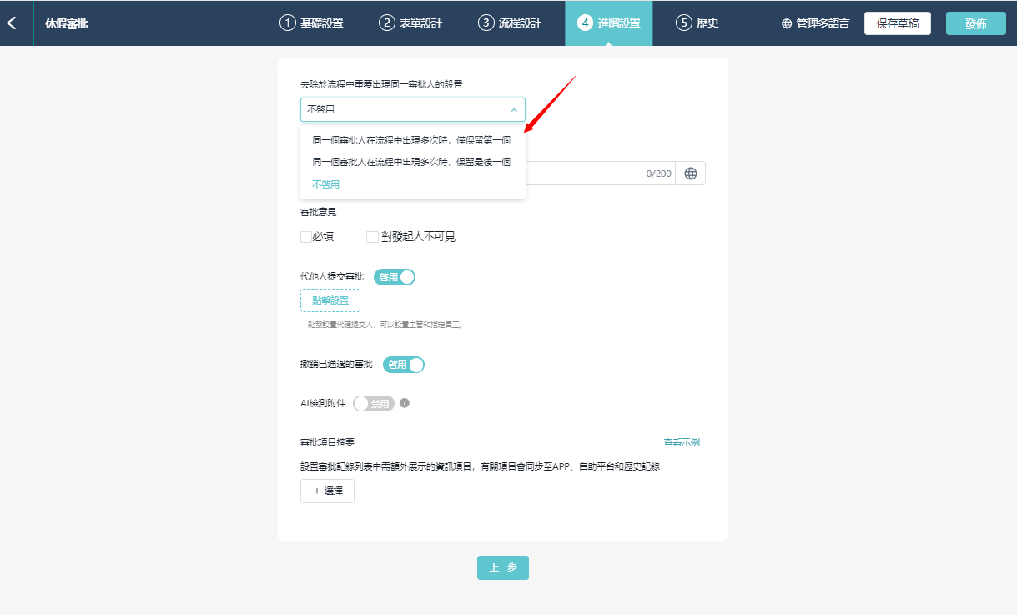Switch to 表單設計 step tab
The width and height of the screenshot is (1017, 615).
click(410, 23)
